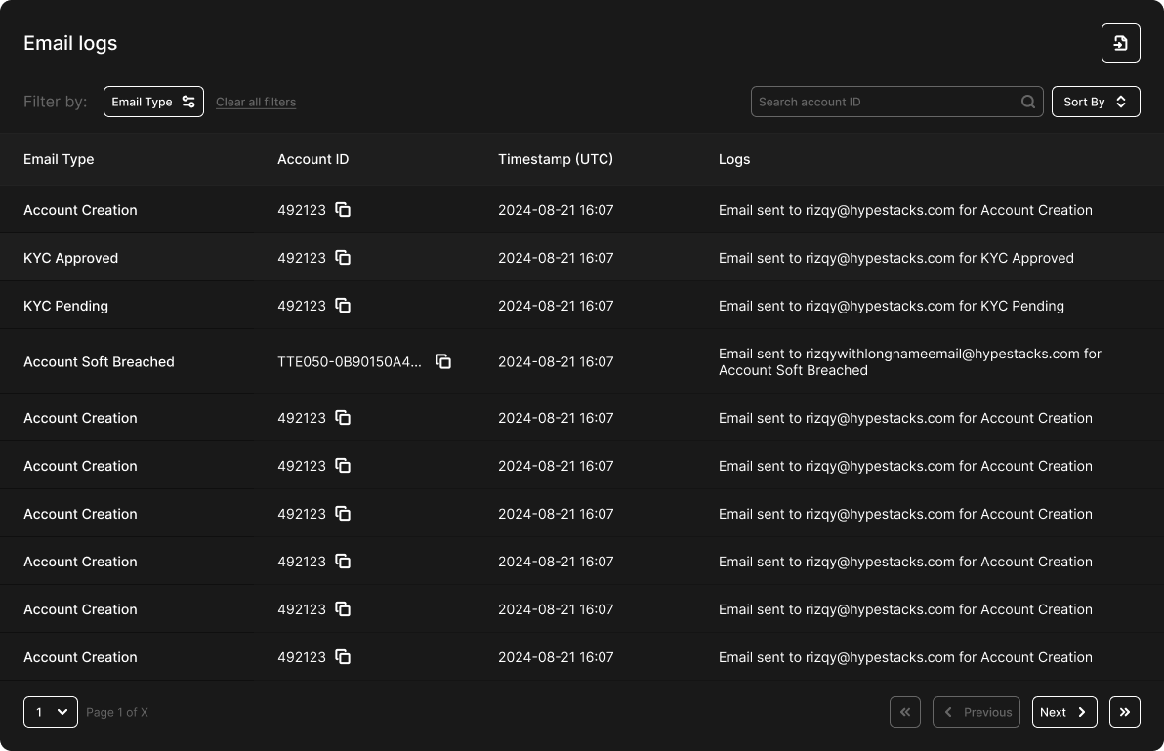1164x751 pixels.
Task: Focus the Search account ID field
Action: tap(884, 102)
